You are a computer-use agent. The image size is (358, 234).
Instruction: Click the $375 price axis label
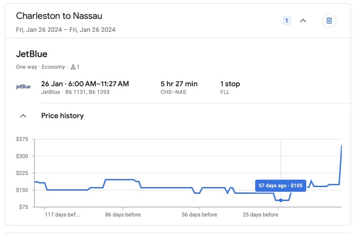pyautogui.click(x=22, y=139)
